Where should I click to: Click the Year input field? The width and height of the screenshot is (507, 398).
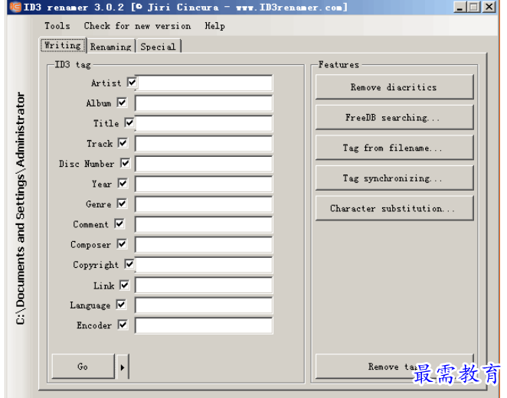tap(204, 184)
